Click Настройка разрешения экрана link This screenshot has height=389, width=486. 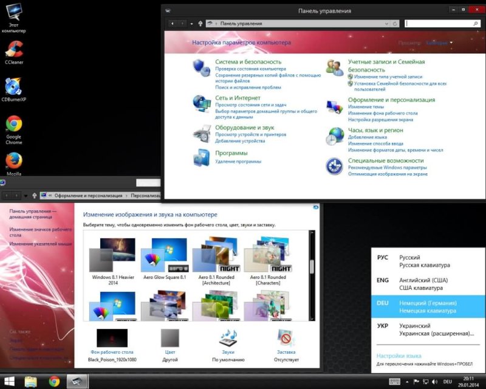click(x=380, y=119)
